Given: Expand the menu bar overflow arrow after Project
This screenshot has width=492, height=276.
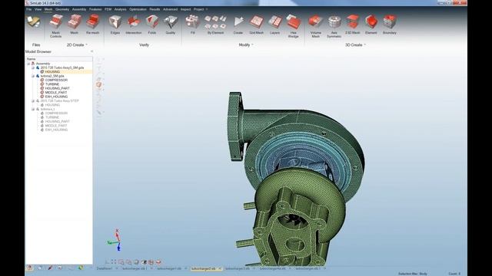Looking at the screenshot, I should (207, 9).
